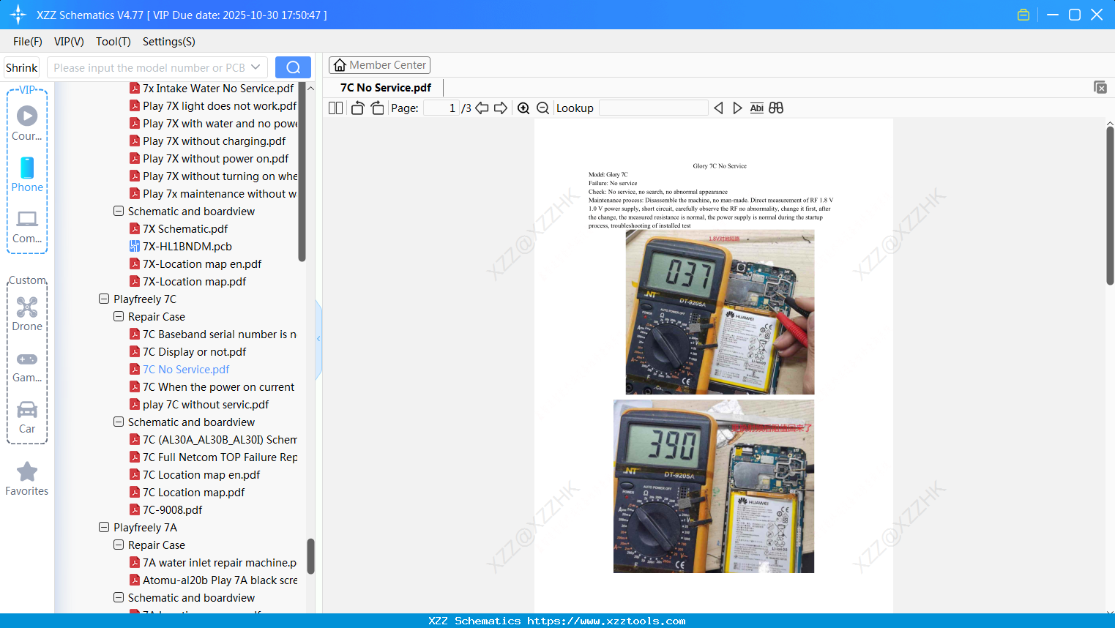Open the model number dropdown arrow
The height and width of the screenshot is (628, 1115).
point(256,67)
